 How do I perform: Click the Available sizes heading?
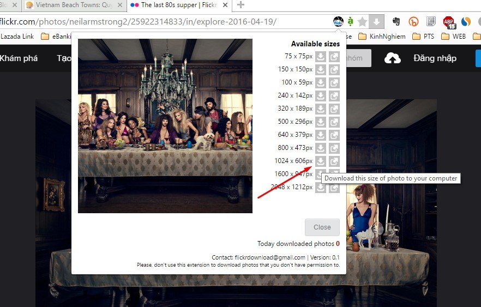coord(315,44)
